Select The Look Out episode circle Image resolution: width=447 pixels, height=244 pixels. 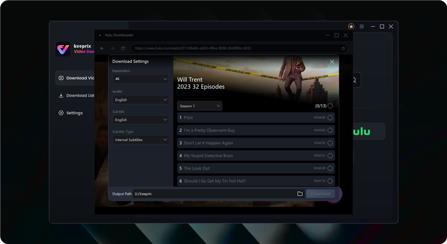coord(330,168)
